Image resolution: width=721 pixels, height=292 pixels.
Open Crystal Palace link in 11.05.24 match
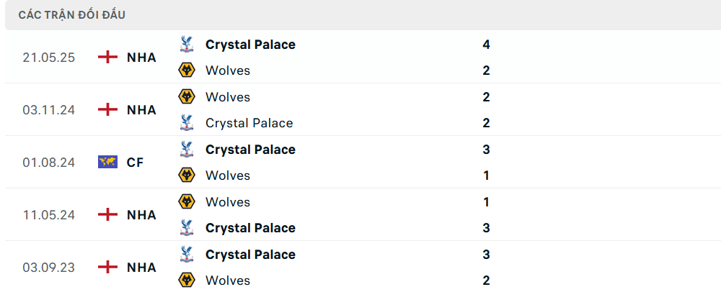[250, 228]
